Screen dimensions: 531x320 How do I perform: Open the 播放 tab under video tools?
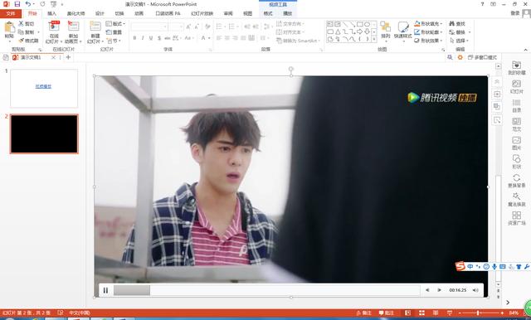[x=288, y=13]
